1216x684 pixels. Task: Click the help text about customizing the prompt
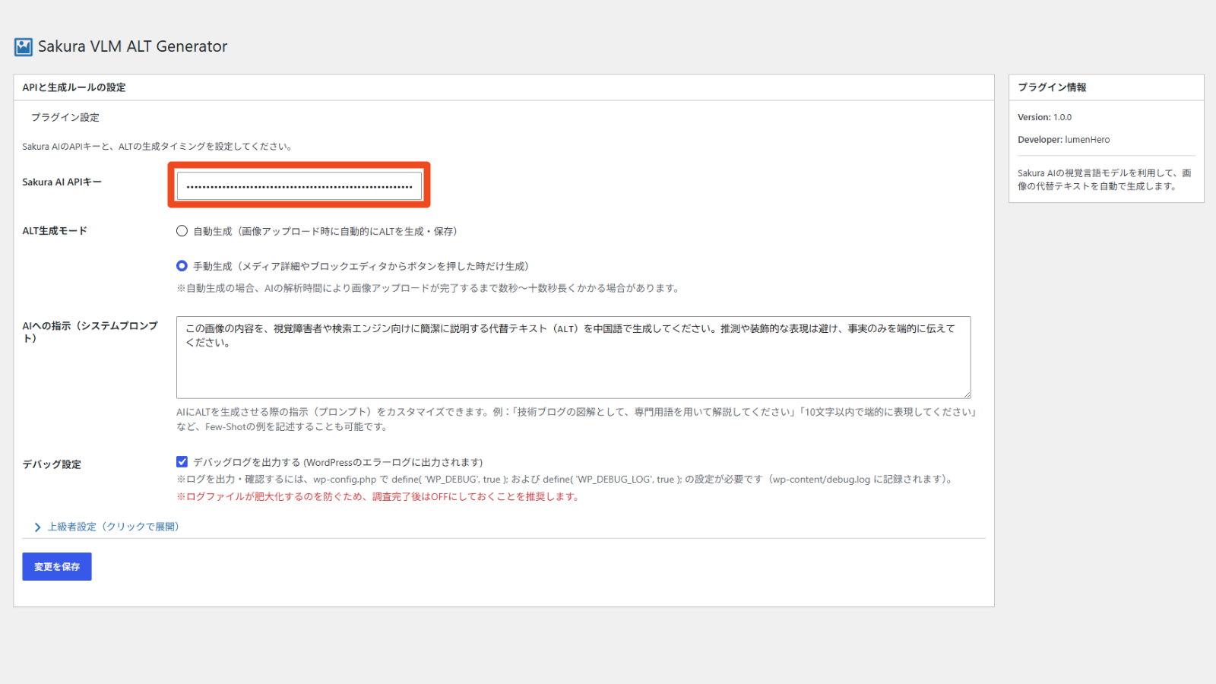(x=578, y=420)
